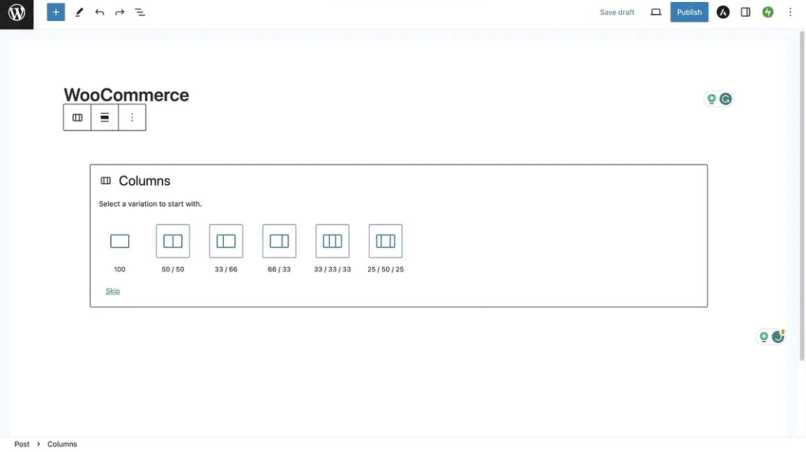Viewport: 806px width, 452px height.
Task: Choose the 66 / 33 column variation
Action: (x=279, y=241)
